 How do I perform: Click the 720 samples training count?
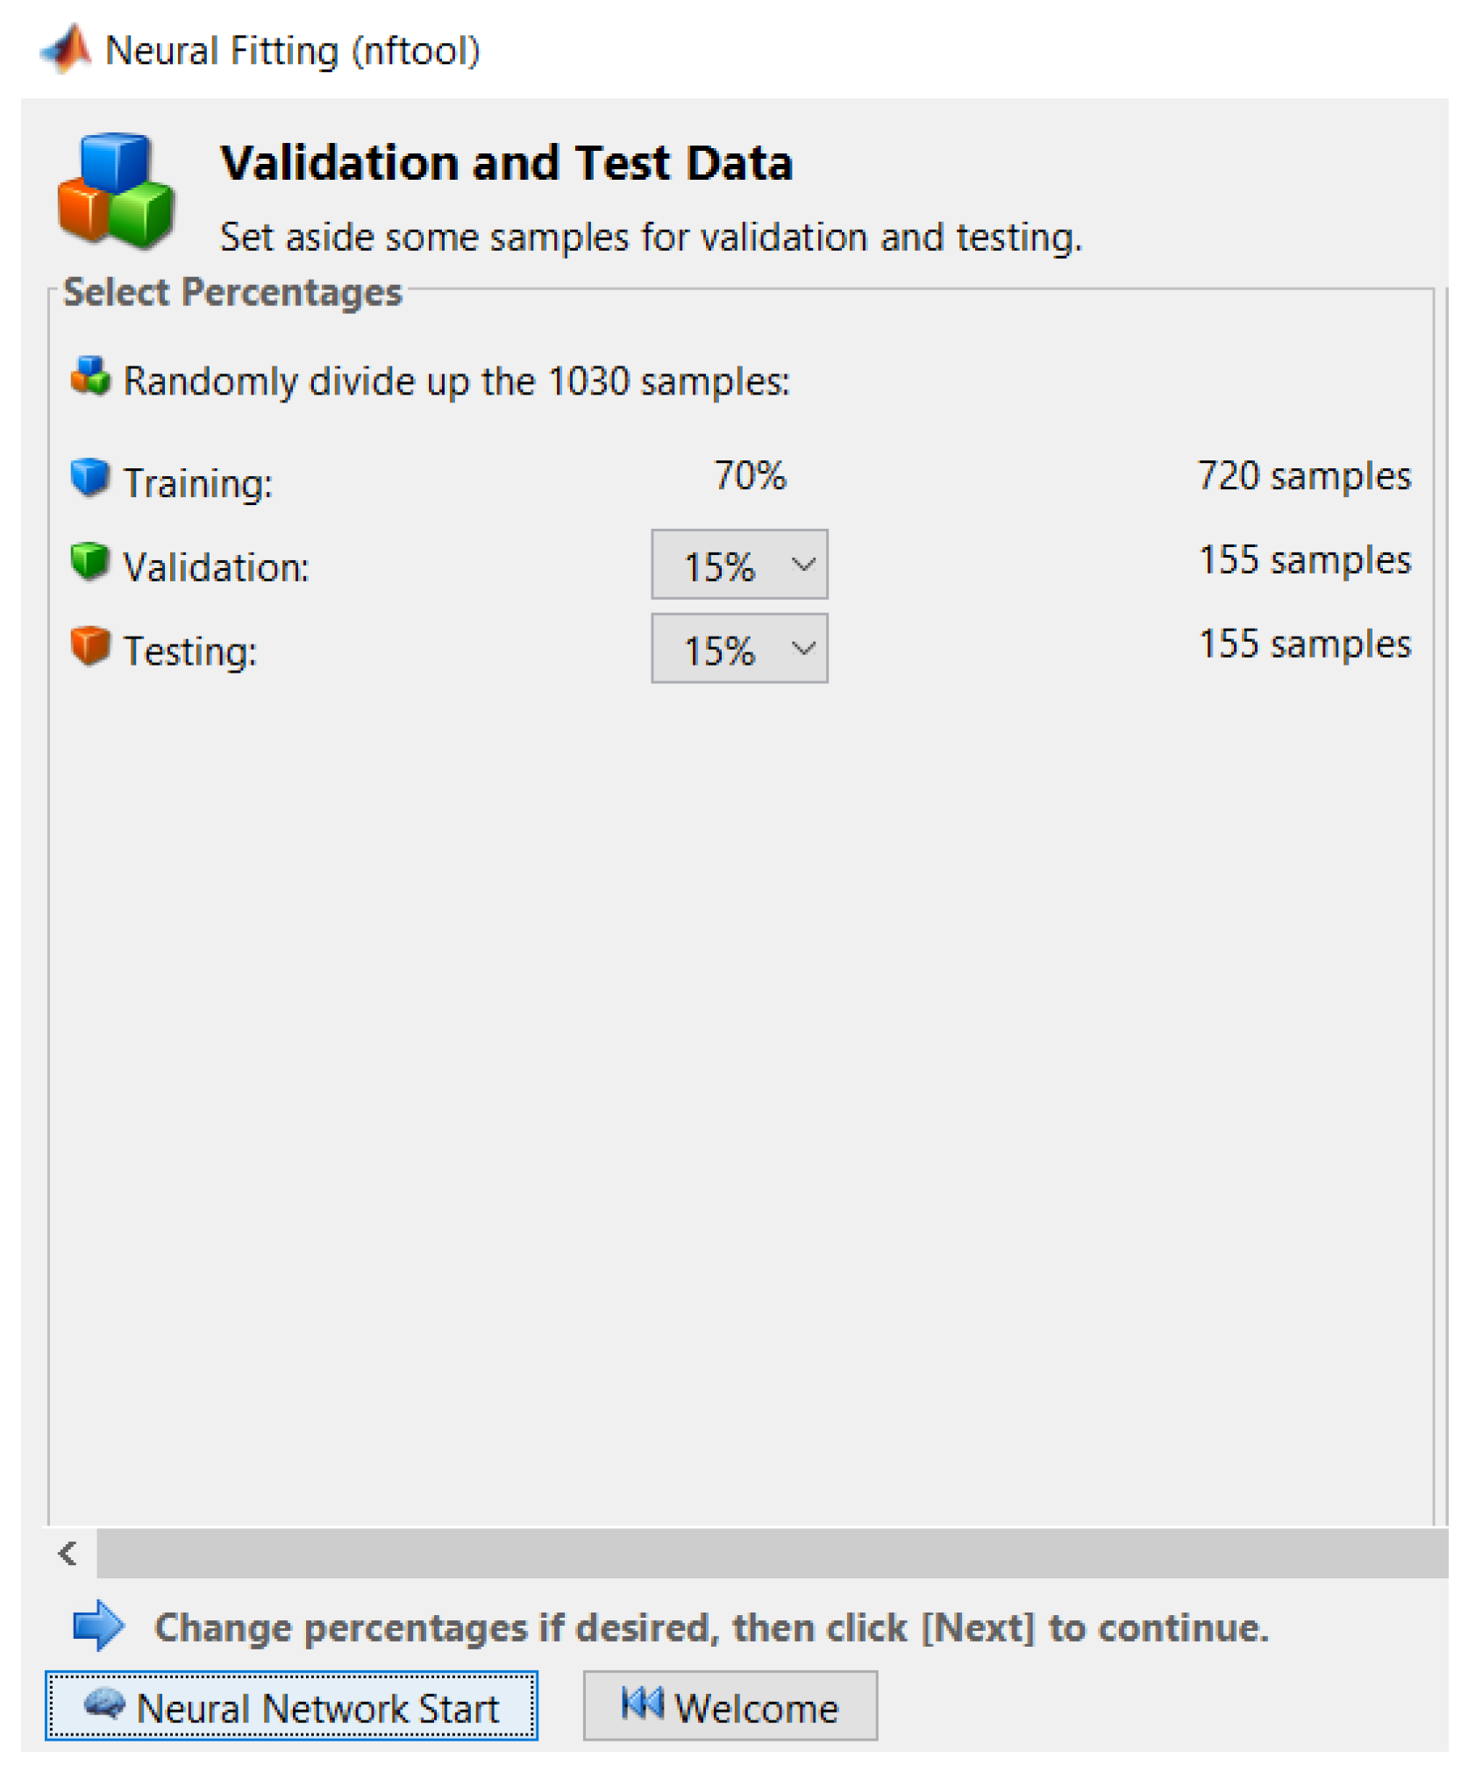(1304, 476)
